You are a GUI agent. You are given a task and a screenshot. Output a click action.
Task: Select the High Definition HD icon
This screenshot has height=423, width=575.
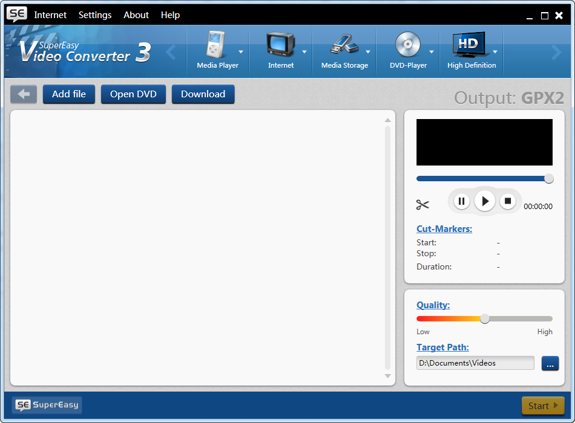point(470,45)
